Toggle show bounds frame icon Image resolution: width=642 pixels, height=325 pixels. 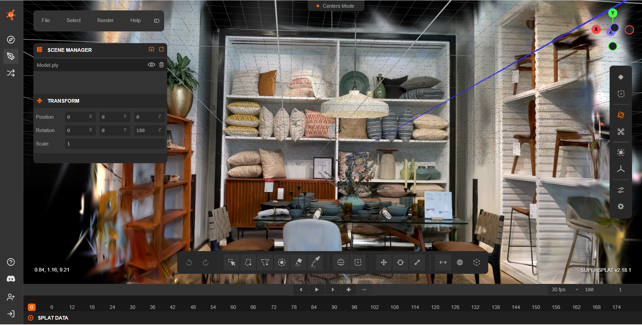[621, 152]
